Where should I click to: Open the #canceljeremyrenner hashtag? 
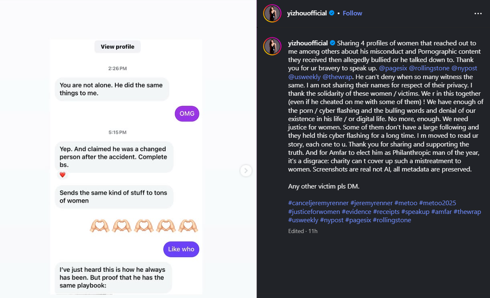pyautogui.click(x=318, y=203)
